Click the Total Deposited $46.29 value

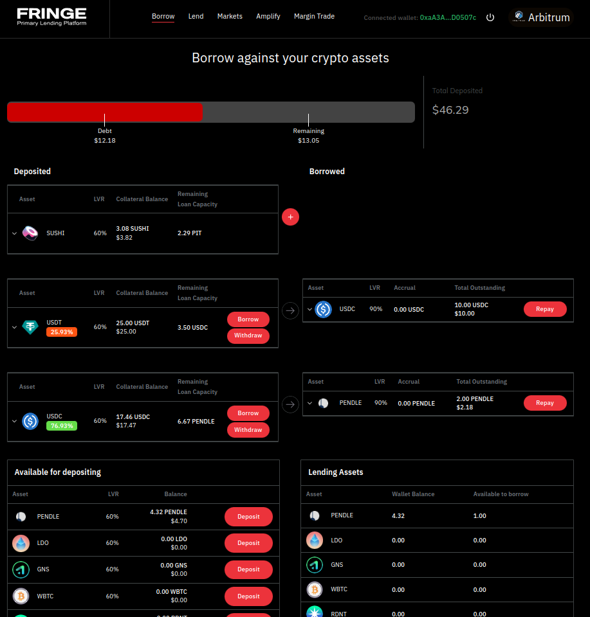(450, 110)
